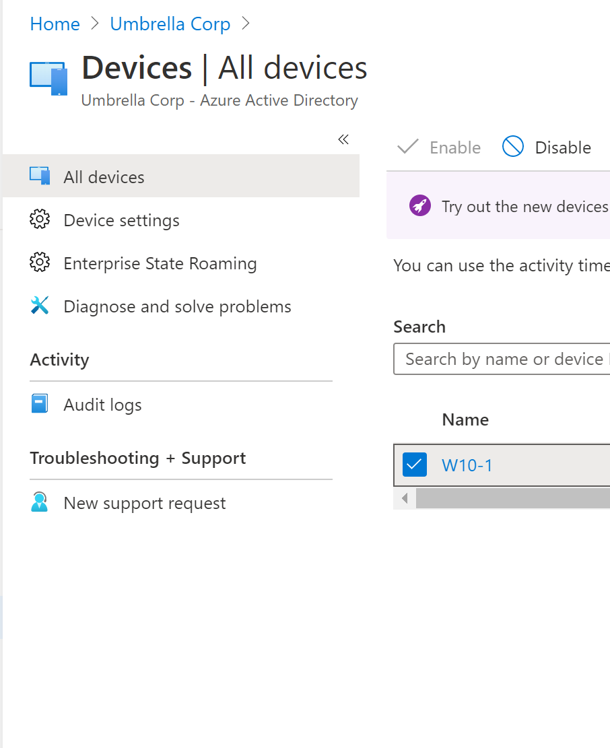This screenshot has height=748, width=610.
Task: Click the Disable prohibition circle icon
Action: 513,147
